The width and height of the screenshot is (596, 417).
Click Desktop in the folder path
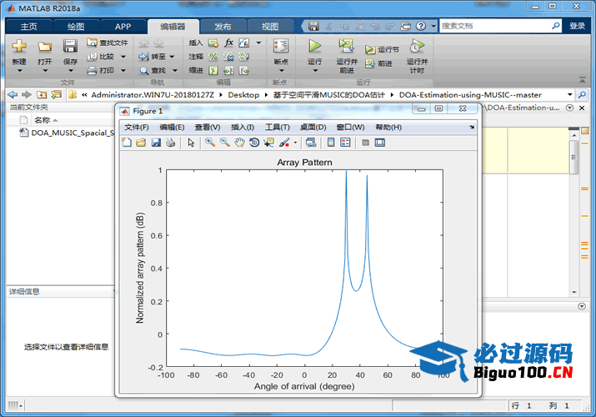click(x=243, y=94)
